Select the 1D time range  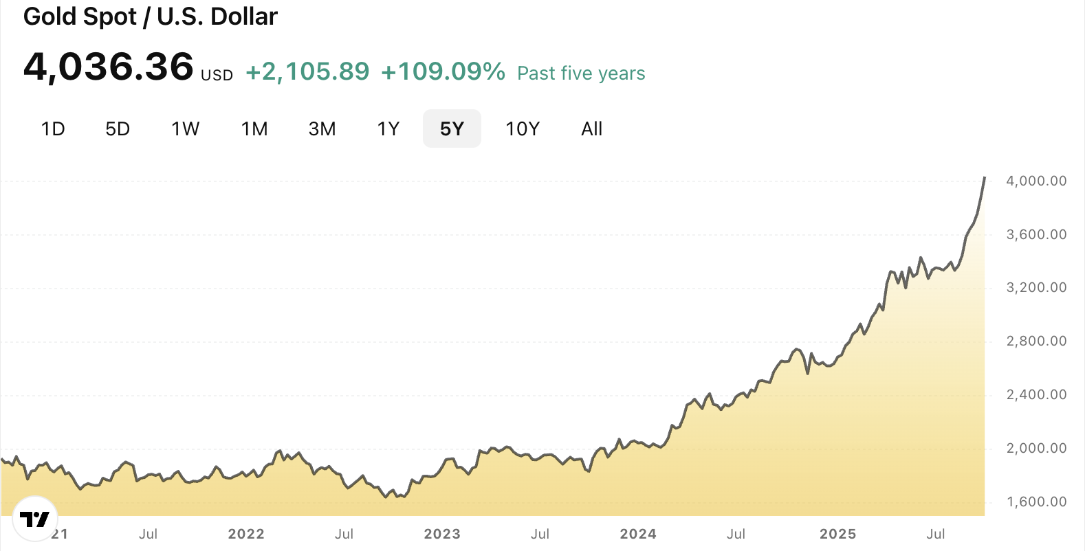(x=53, y=129)
